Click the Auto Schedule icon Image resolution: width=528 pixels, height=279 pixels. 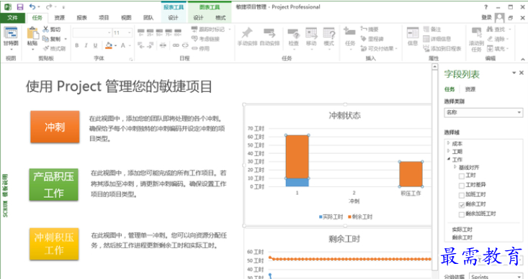269,34
